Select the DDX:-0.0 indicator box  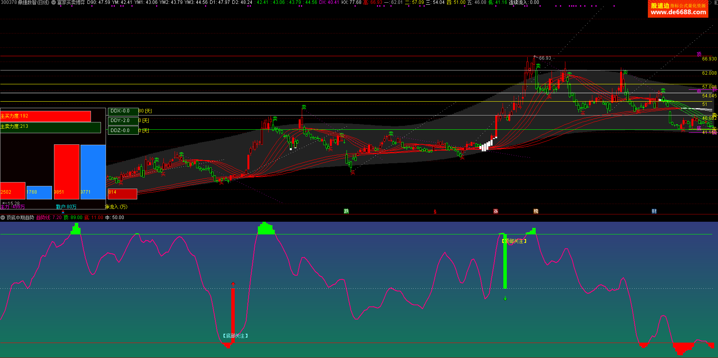(123, 111)
